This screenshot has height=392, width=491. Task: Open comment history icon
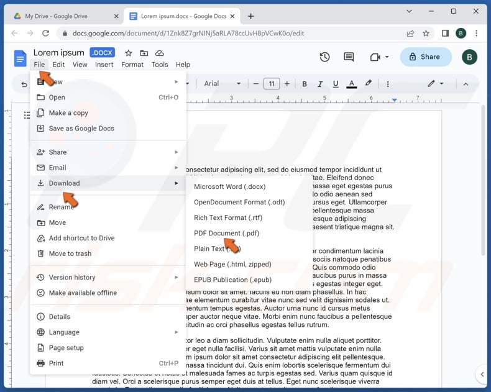point(349,57)
